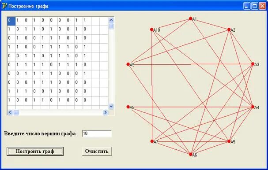Select the tenth cell in the first matrix row

[87, 21]
